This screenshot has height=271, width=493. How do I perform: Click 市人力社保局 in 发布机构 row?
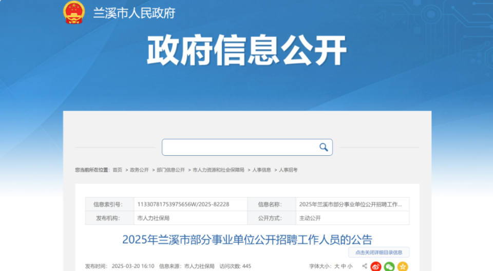click(x=154, y=218)
